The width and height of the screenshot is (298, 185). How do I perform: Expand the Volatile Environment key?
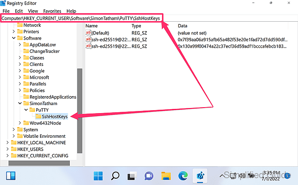pos(14,136)
